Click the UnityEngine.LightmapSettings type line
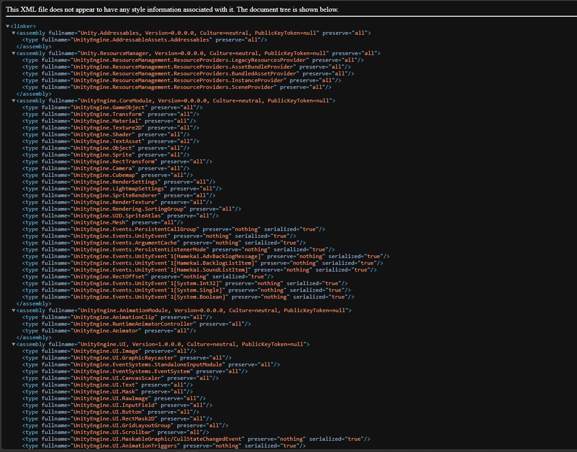The height and width of the screenshot is (452, 577). pos(122,189)
